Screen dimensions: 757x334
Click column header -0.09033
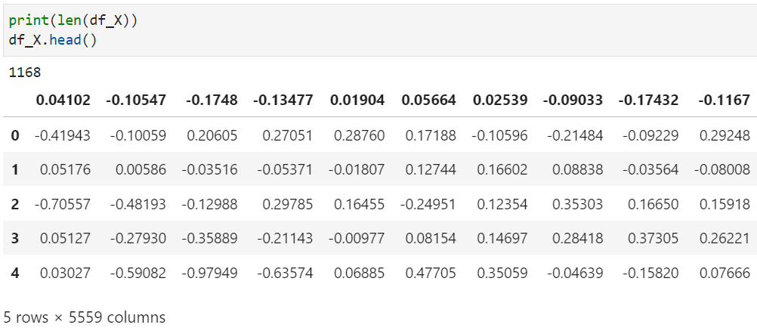(x=573, y=100)
